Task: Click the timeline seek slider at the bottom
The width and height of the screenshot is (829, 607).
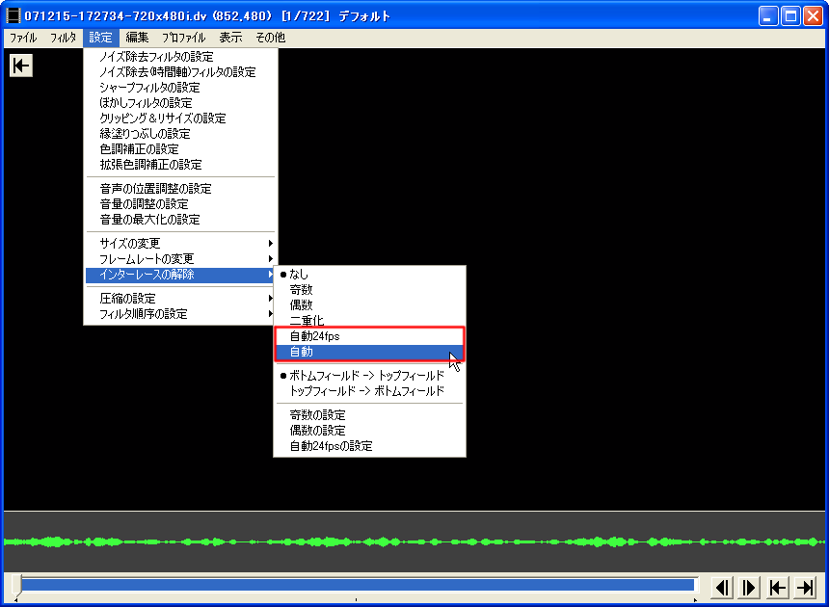Action: point(357,586)
